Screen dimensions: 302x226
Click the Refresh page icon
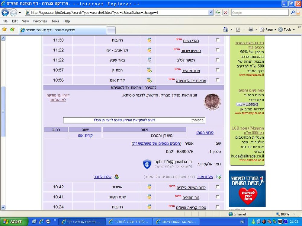(218, 13)
